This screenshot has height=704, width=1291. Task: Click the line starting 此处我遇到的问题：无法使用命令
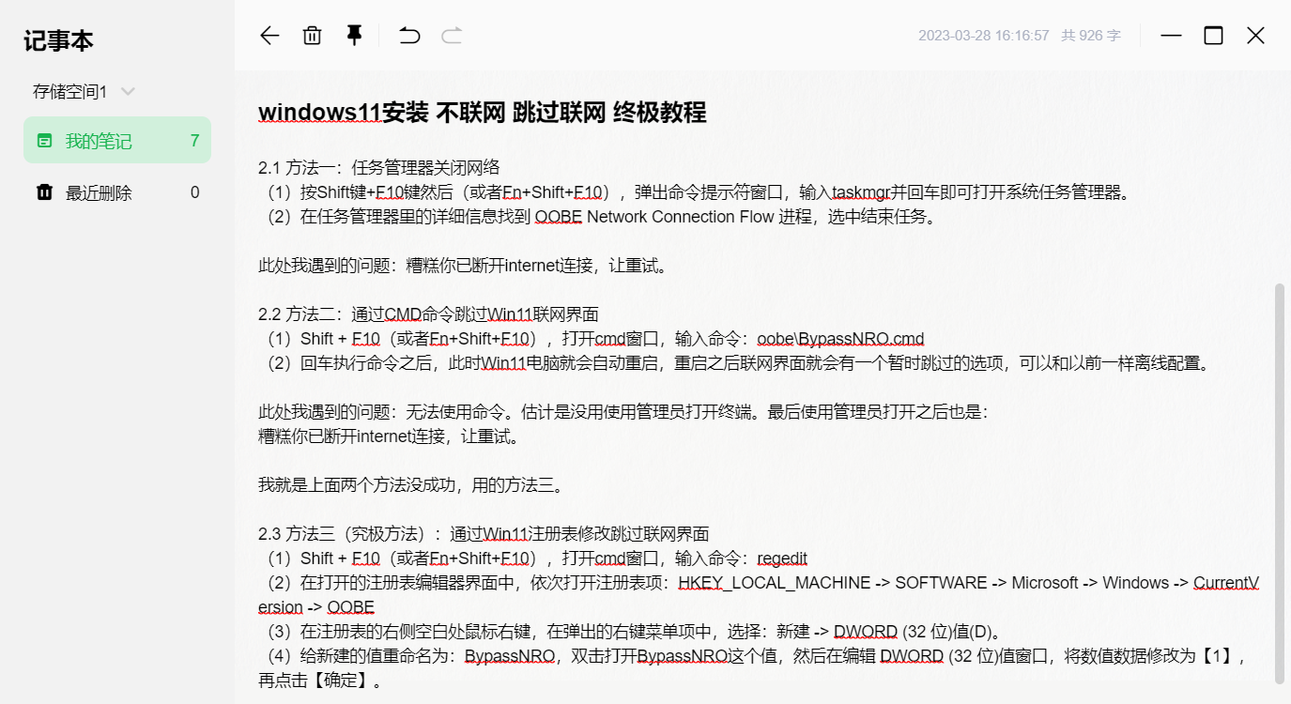623,412
